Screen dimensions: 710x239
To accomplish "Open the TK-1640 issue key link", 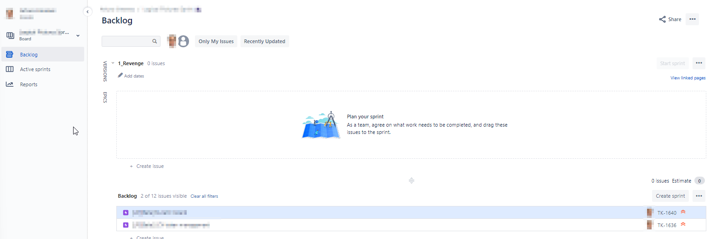I will [667, 213].
